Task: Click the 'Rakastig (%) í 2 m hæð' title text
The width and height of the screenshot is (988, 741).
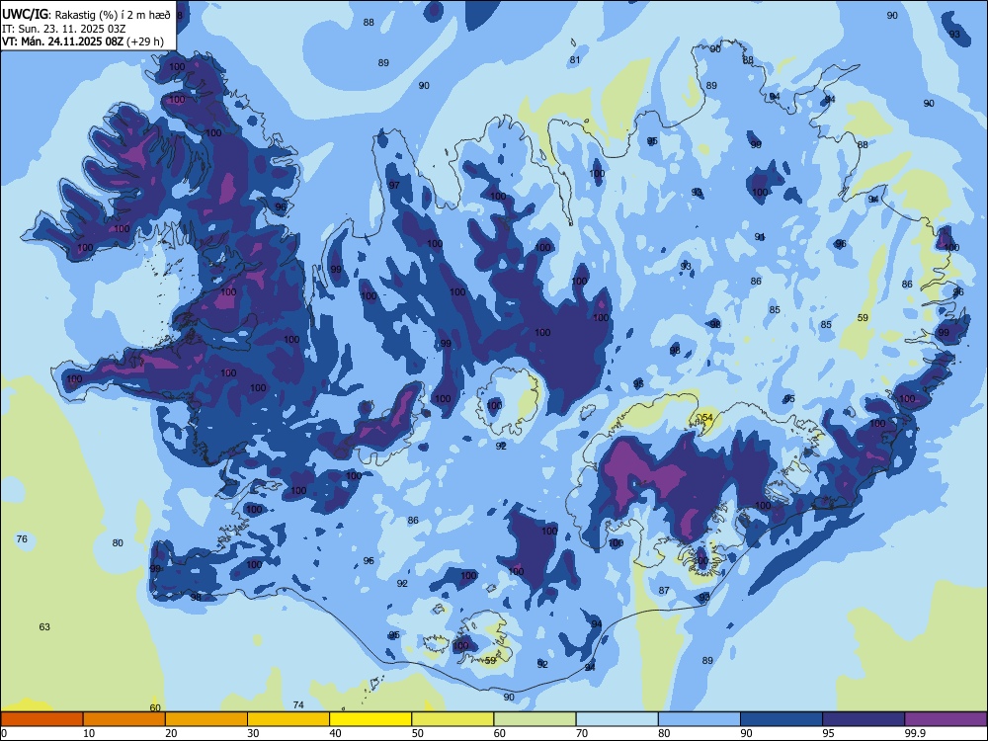Action: pos(113,15)
